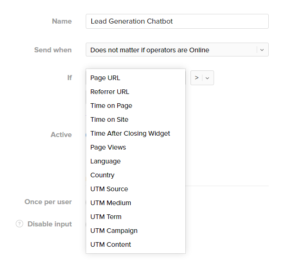The width and height of the screenshot is (303, 269).
Task: Choose UTM Campaign option
Action: pyautogui.click(x=114, y=231)
